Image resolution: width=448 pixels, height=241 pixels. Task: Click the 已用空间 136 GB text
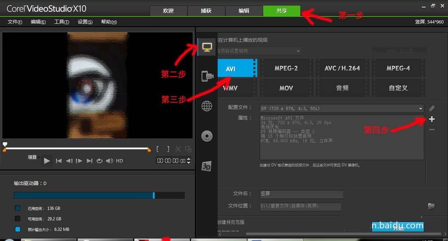44,208
